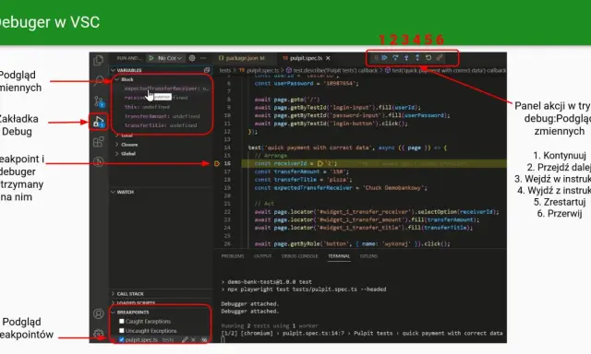
Task: Click code line with page.goto('/')
Action: click(x=287, y=100)
